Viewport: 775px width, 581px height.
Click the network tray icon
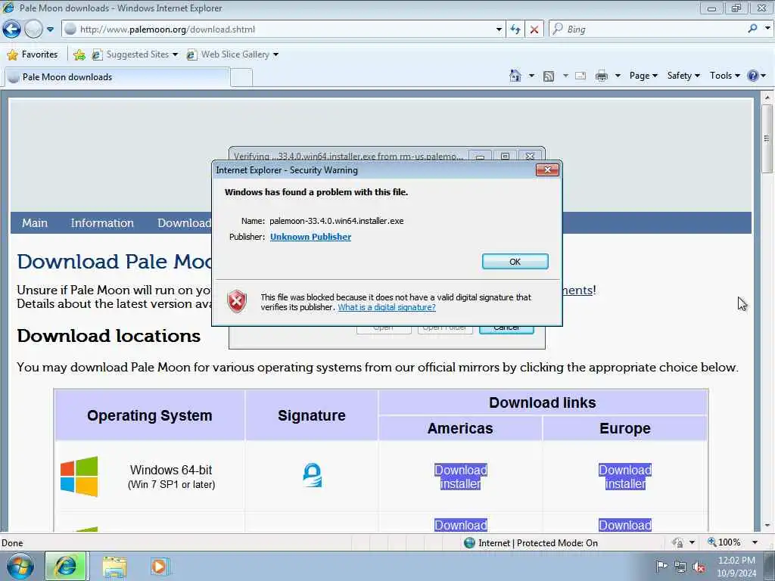[680, 567]
